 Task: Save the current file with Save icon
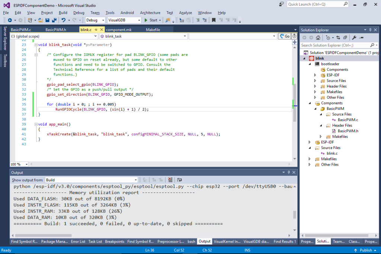pos(47,20)
